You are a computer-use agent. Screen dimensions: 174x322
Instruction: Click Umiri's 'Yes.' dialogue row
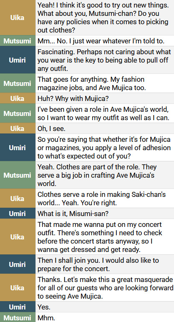[105, 307]
